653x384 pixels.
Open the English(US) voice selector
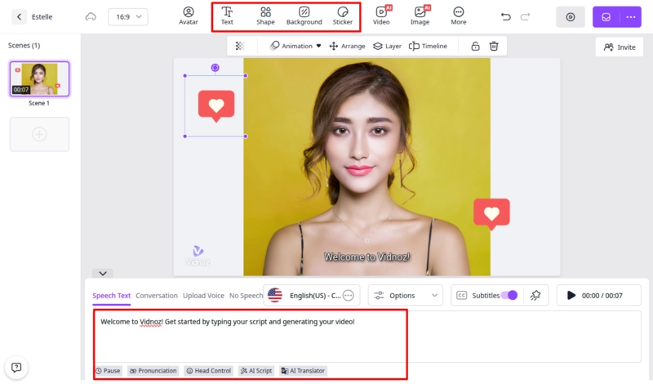[312, 295]
